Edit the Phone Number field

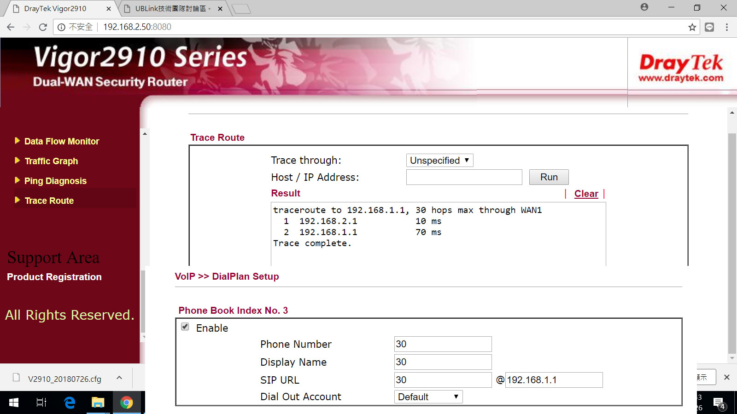point(443,344)
